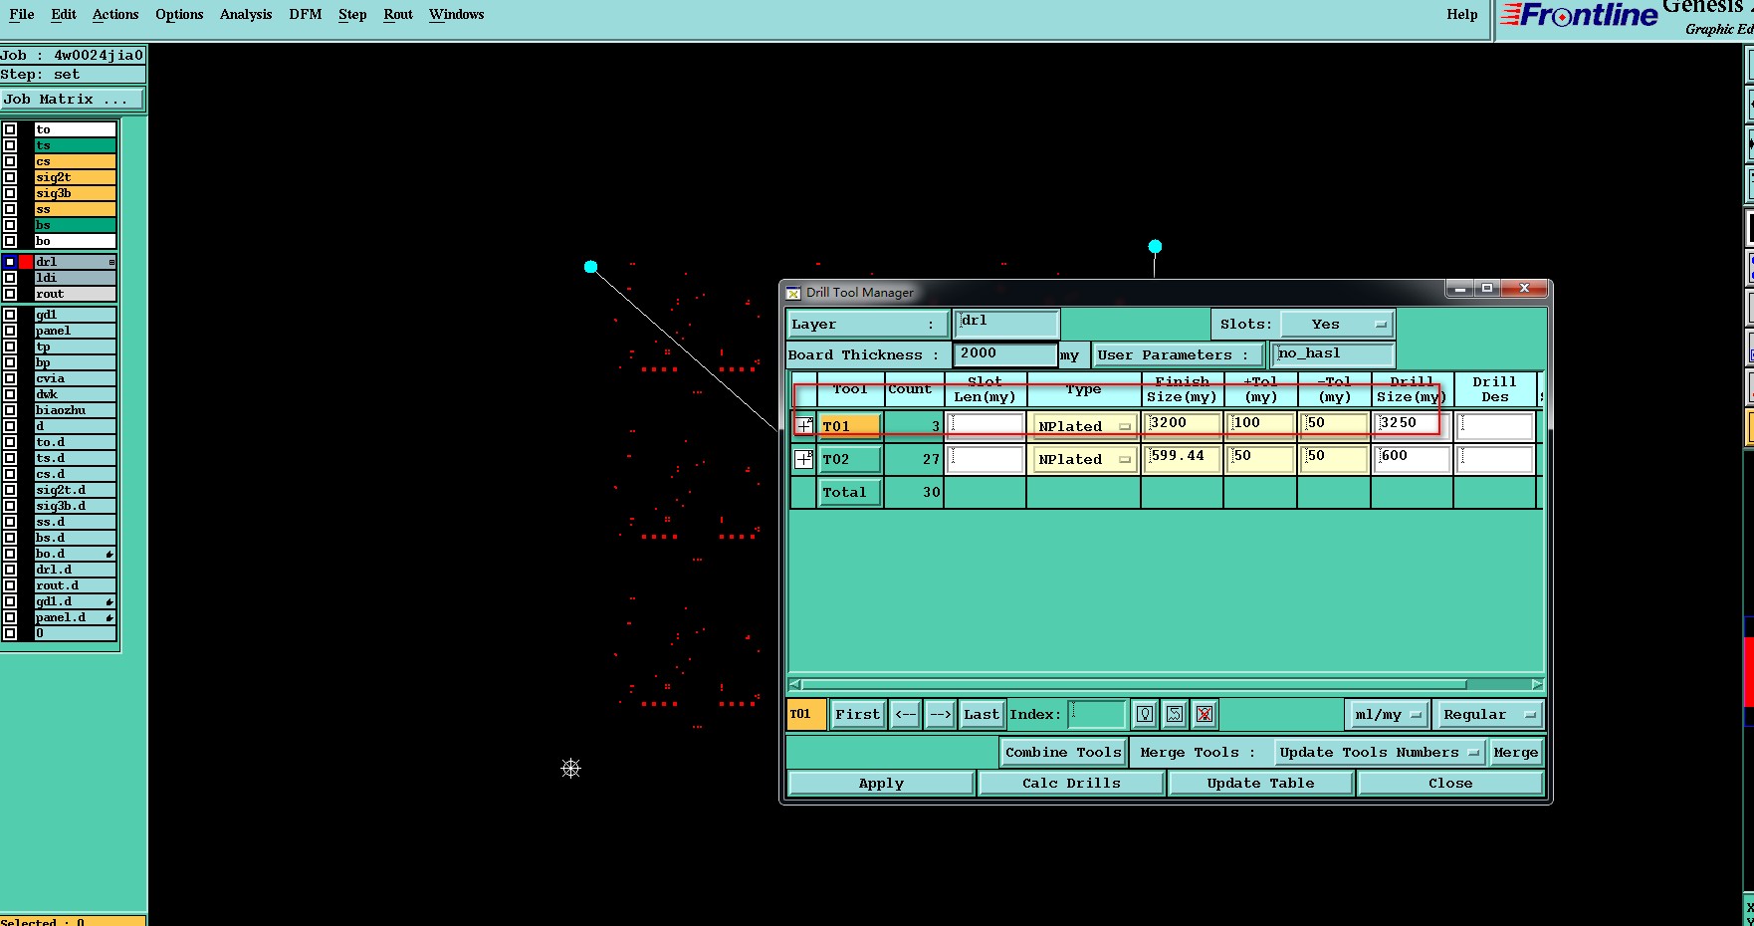Toggle display checkbox for layer panel
The image size is (1754, 926).
pos(10,331)
